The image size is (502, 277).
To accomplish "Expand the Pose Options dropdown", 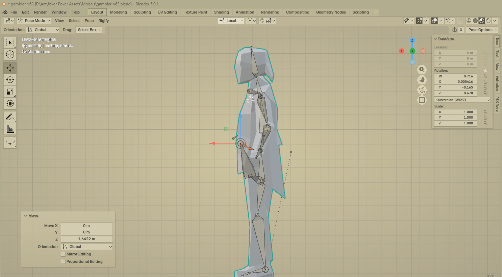I will (x=483, y=30).
